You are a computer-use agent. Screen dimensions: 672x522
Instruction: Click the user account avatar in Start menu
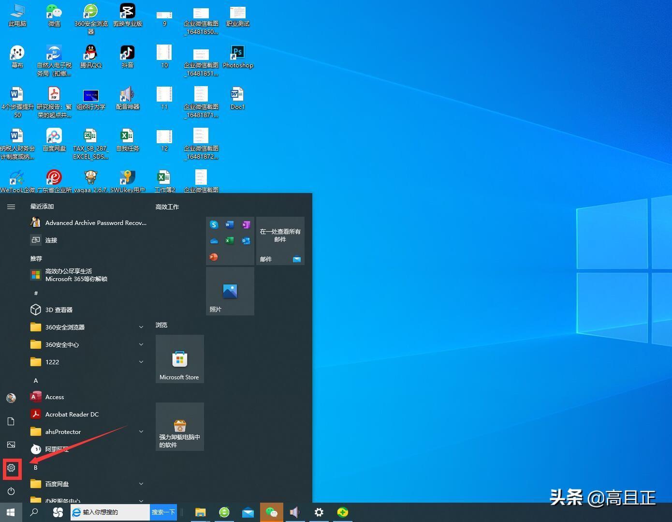tap(11, 398)
